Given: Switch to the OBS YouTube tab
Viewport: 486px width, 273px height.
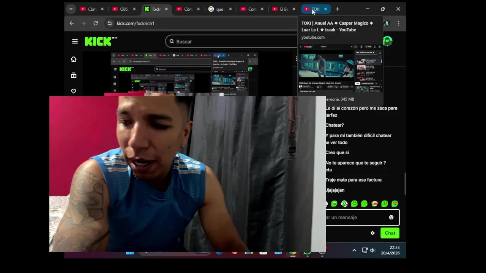Looking at the screenshot, I should 124,9.
